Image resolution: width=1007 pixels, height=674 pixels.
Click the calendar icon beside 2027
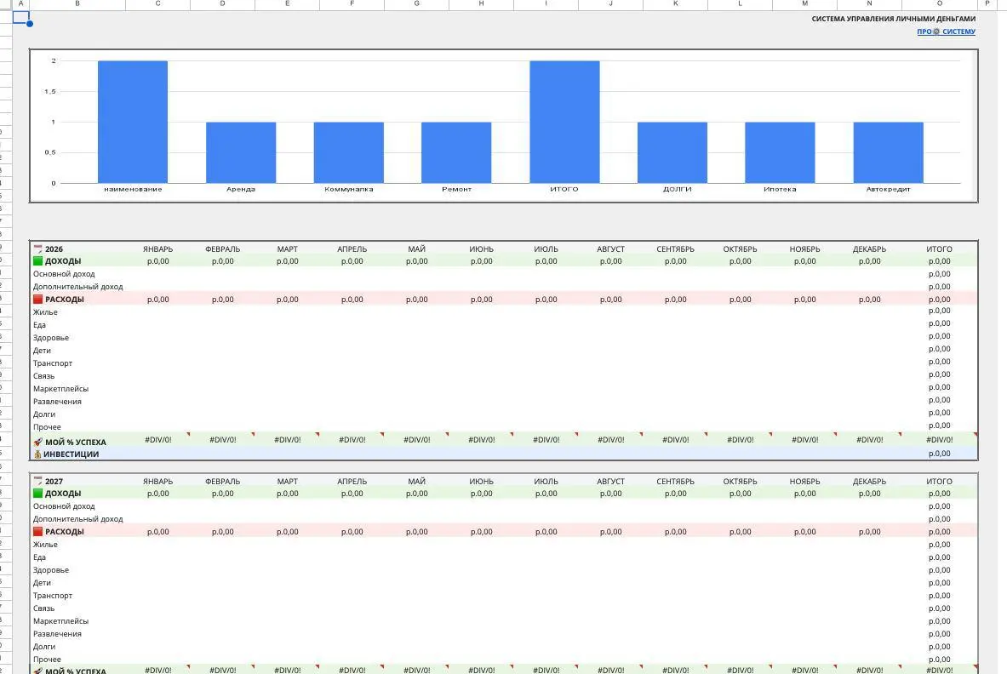38,481
